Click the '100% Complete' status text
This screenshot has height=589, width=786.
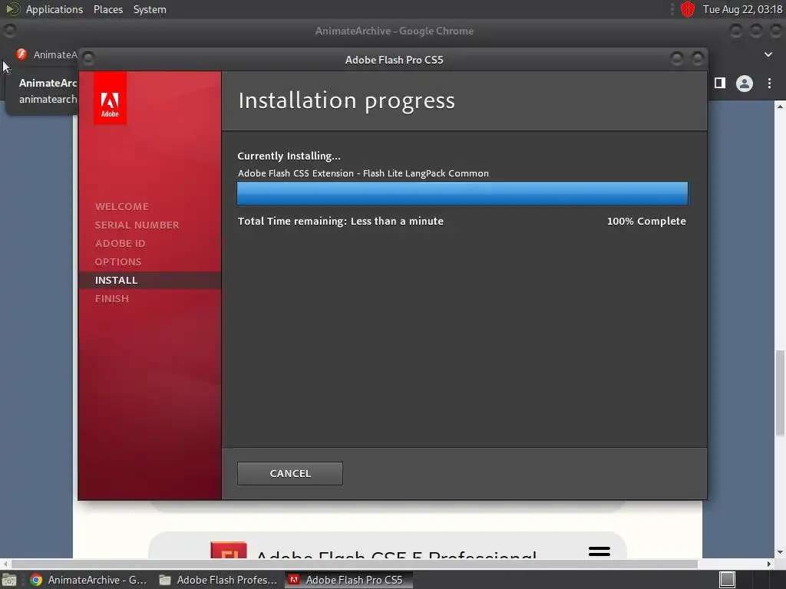[646, 221]
